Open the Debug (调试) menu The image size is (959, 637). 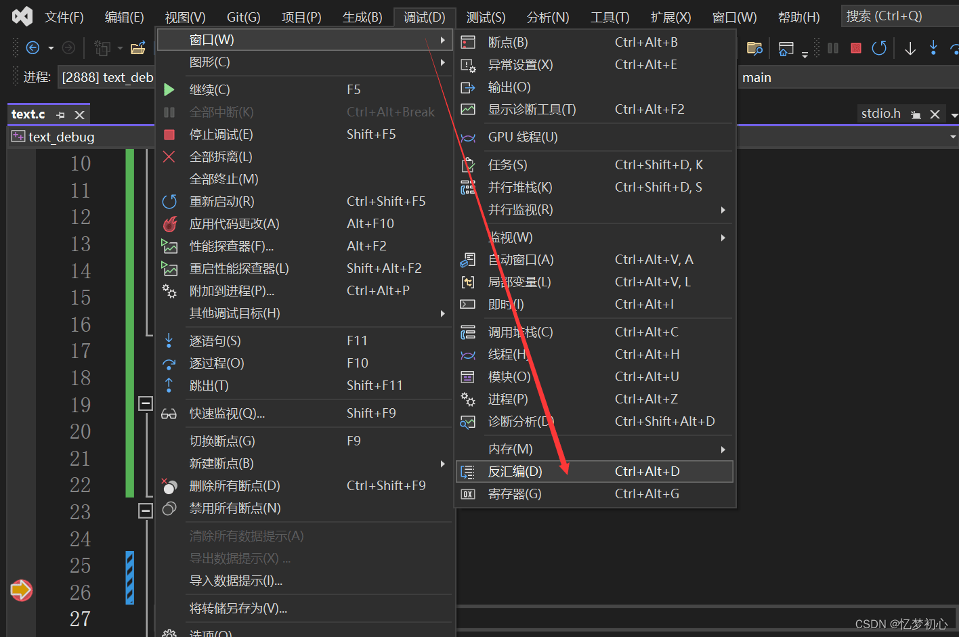[425, 17]
